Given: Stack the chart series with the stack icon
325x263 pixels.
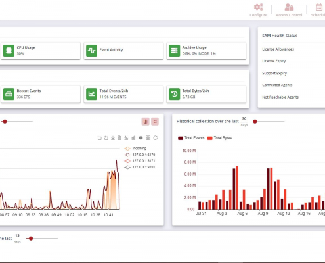Looking at the screenshot, I should [141, 138].
